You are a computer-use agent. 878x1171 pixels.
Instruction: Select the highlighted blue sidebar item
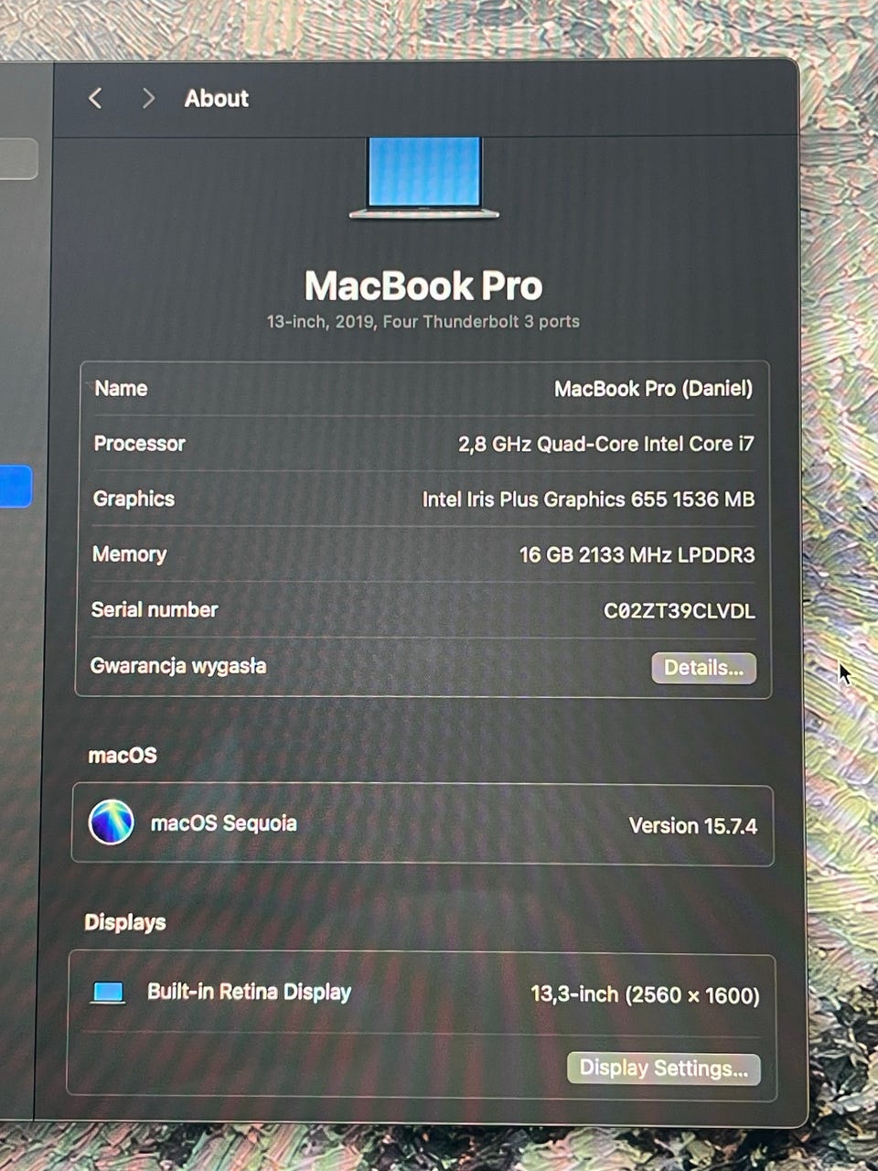tap(16, 487)
